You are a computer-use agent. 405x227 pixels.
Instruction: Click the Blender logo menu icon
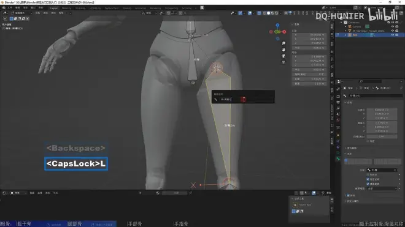4,8
